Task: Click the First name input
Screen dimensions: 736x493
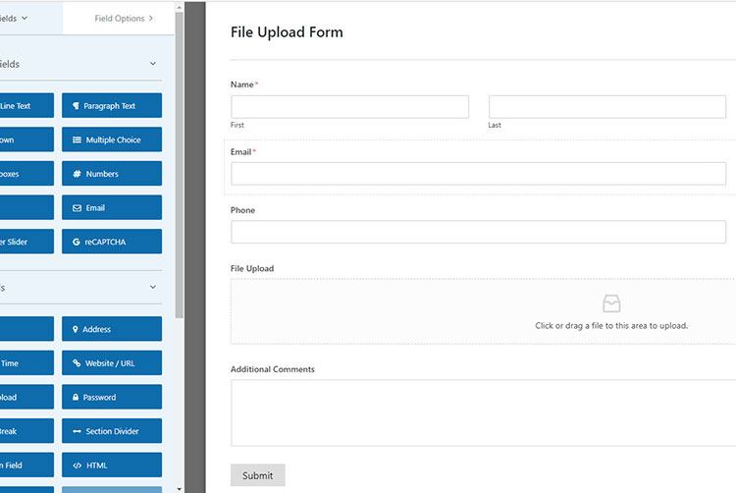Action: tap(349, 107)
